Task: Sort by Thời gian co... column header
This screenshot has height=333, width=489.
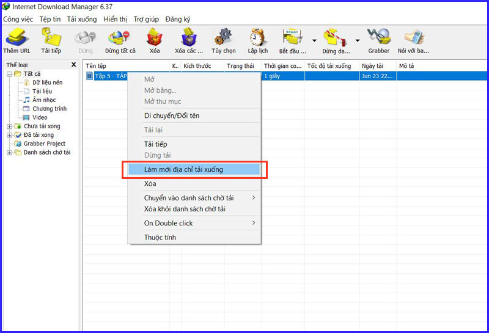Action: coord(283,66)
